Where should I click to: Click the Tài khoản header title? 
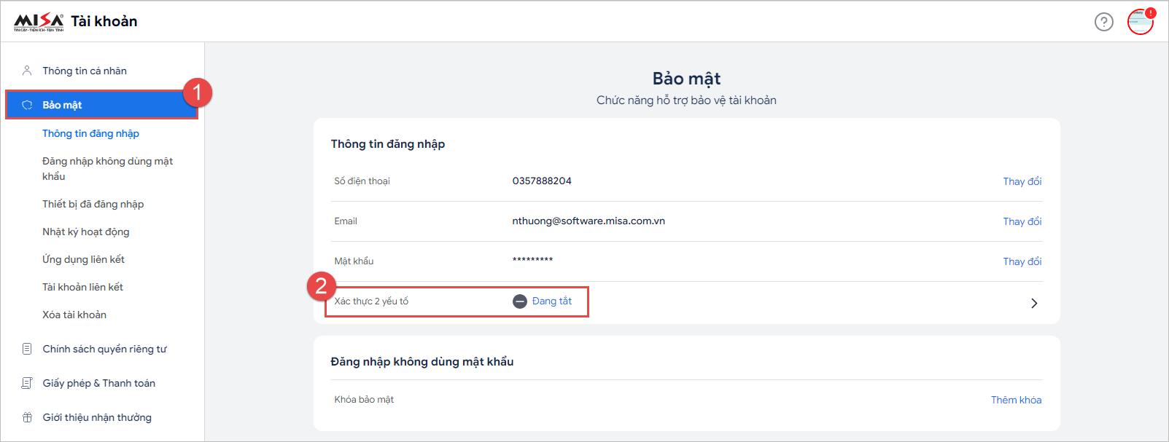tap(104, 21)
